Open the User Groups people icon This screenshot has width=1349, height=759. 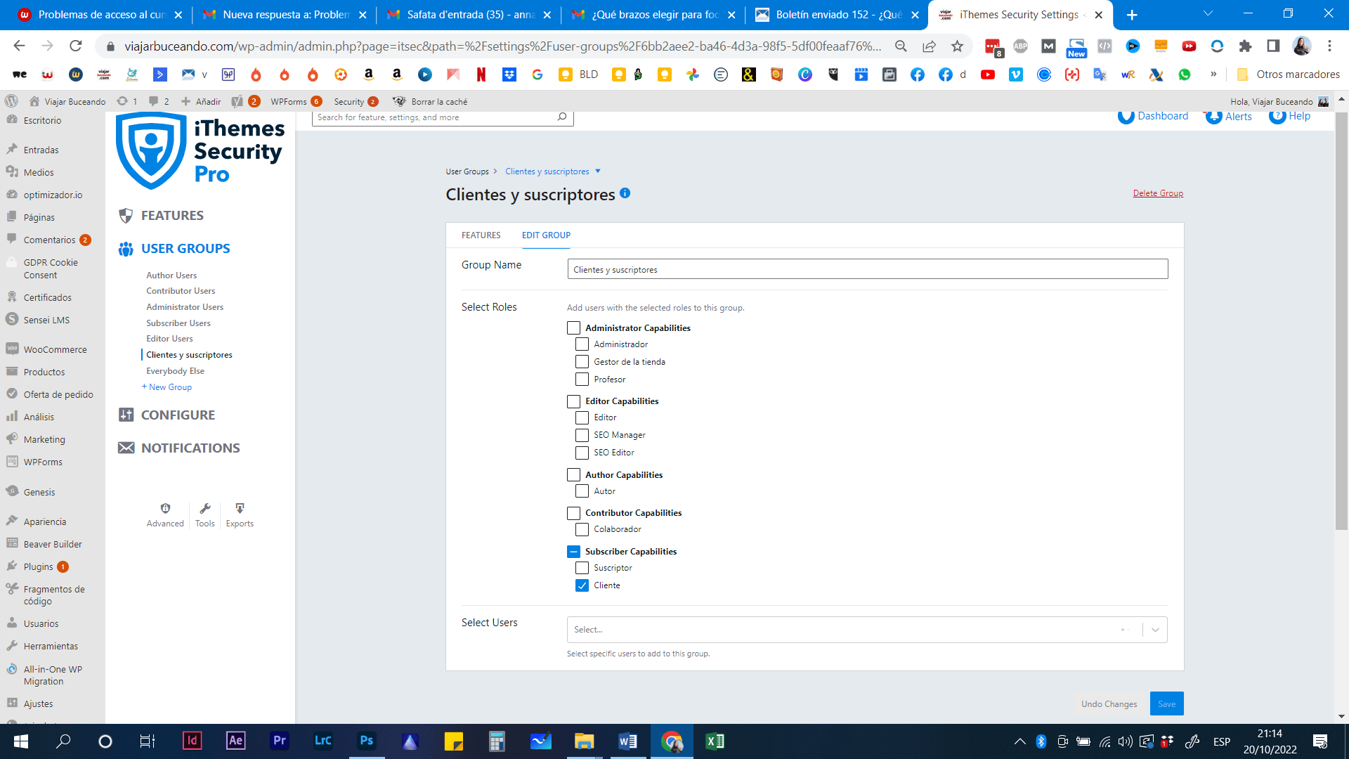pos(126,249)
